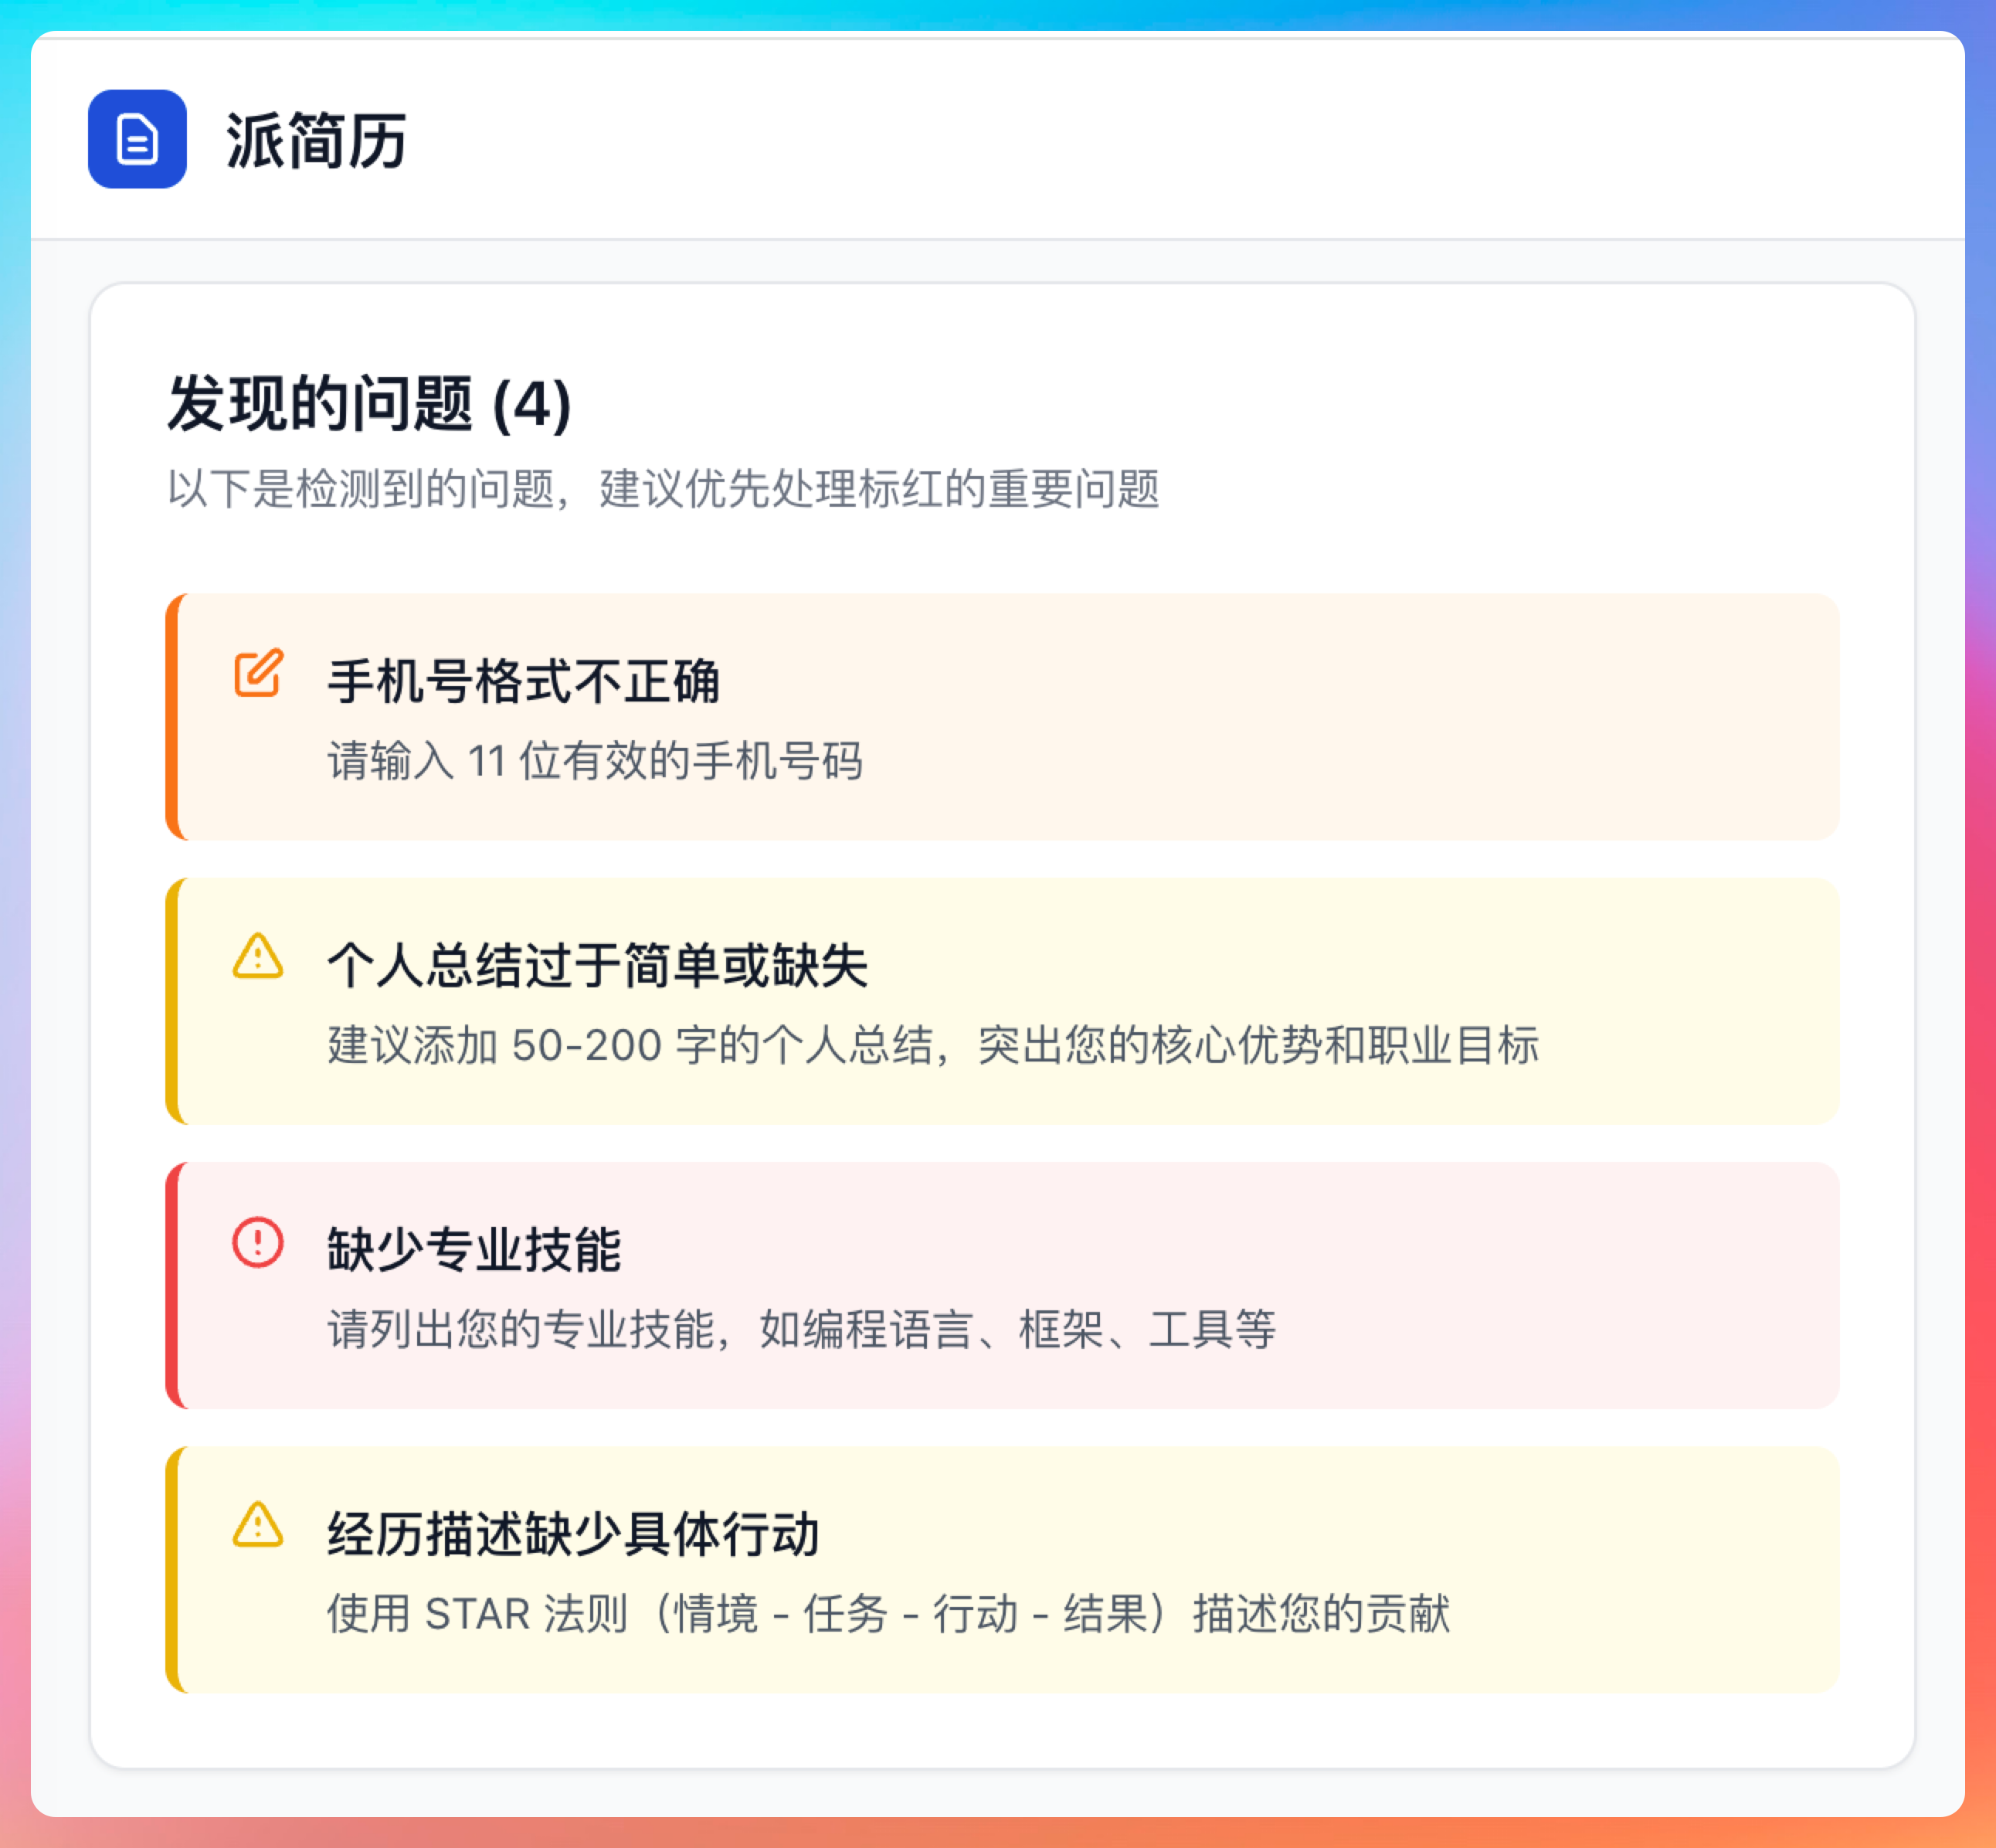The width and height of the screenshot is (1996, 1848).
Task: Click the red left accent bar of 缺少专业技能
Action: 172,1285
